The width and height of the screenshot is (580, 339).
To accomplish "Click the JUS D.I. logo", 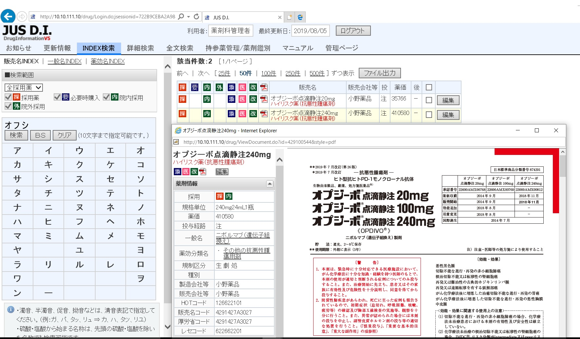I will [x=27, y=33].
